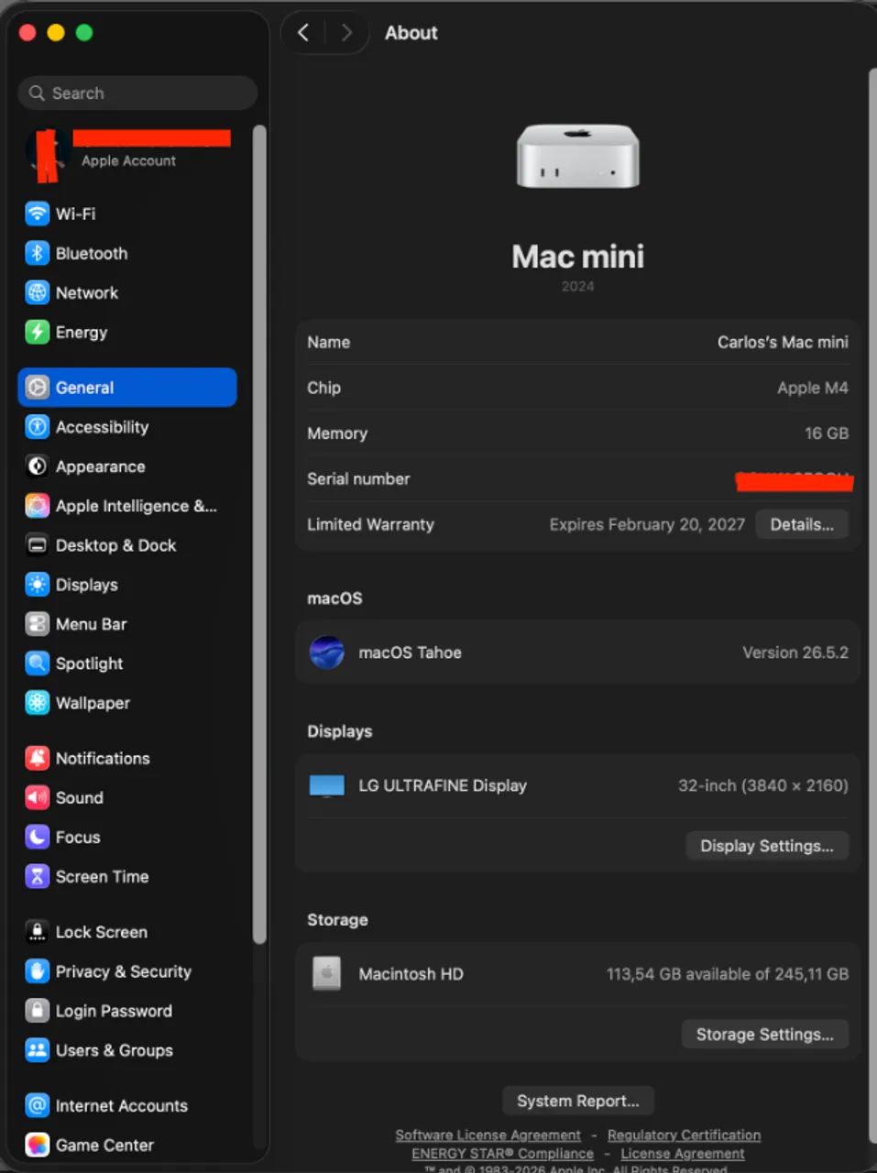This screenshot has width=877, height=1173.
Task: Open the License Agreement link
Action: pyautogui.click(x=683, y=1154)
